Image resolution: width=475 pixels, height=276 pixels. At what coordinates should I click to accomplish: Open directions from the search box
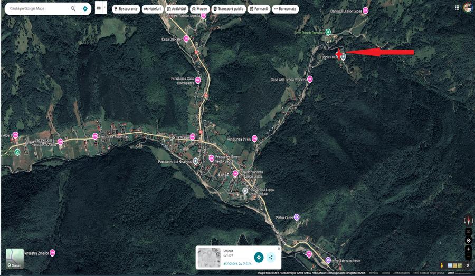(x=85, y=9)
